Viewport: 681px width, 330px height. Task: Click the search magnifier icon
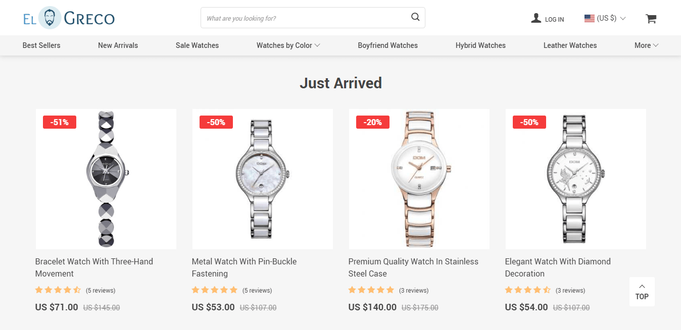(415, 17)
